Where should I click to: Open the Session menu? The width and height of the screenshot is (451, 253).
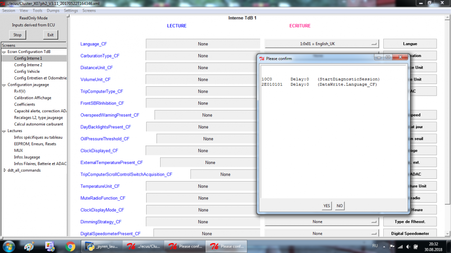9,11
